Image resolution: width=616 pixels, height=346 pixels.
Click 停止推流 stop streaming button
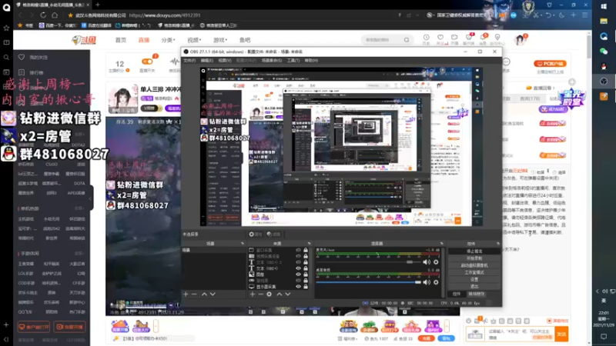(474, 251)
